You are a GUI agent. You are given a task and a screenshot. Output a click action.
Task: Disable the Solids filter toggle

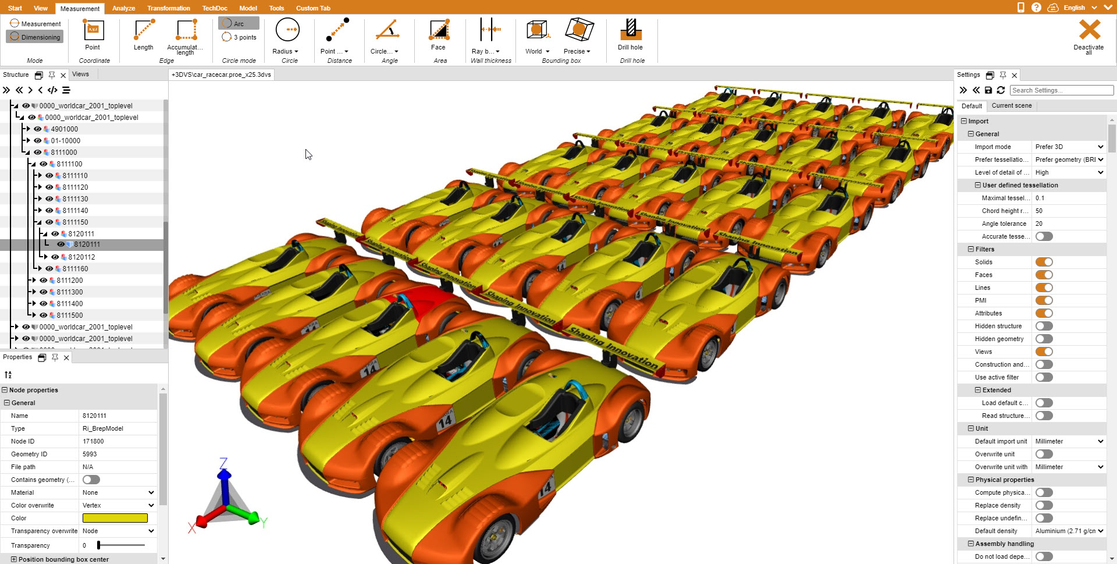click(x=1044, y=262)
